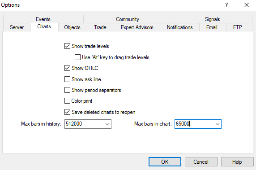Expand Max bars in chart dropdown arrow
This screenshot has width=256, height=170.
coord(218,124)
